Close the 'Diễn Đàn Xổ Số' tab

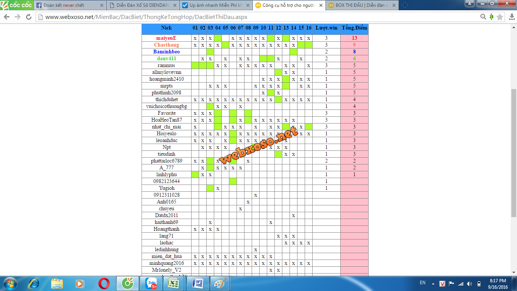coord(174,5)
